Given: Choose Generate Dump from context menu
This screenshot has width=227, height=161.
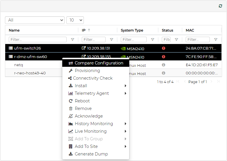Looking at the screenshot, I should [96, 154].
